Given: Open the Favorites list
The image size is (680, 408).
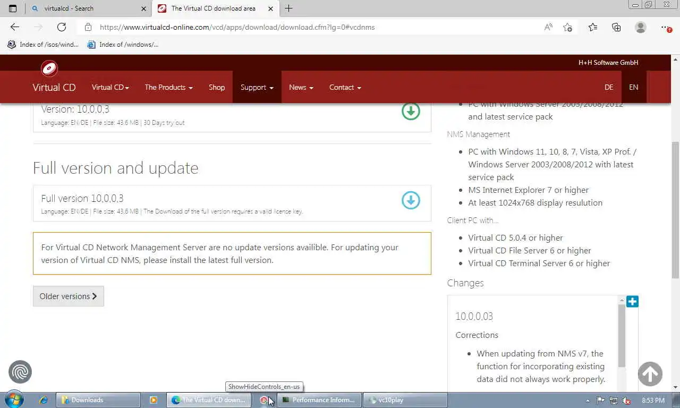Looking at the screenshot, I should click(x=593, y=27).
